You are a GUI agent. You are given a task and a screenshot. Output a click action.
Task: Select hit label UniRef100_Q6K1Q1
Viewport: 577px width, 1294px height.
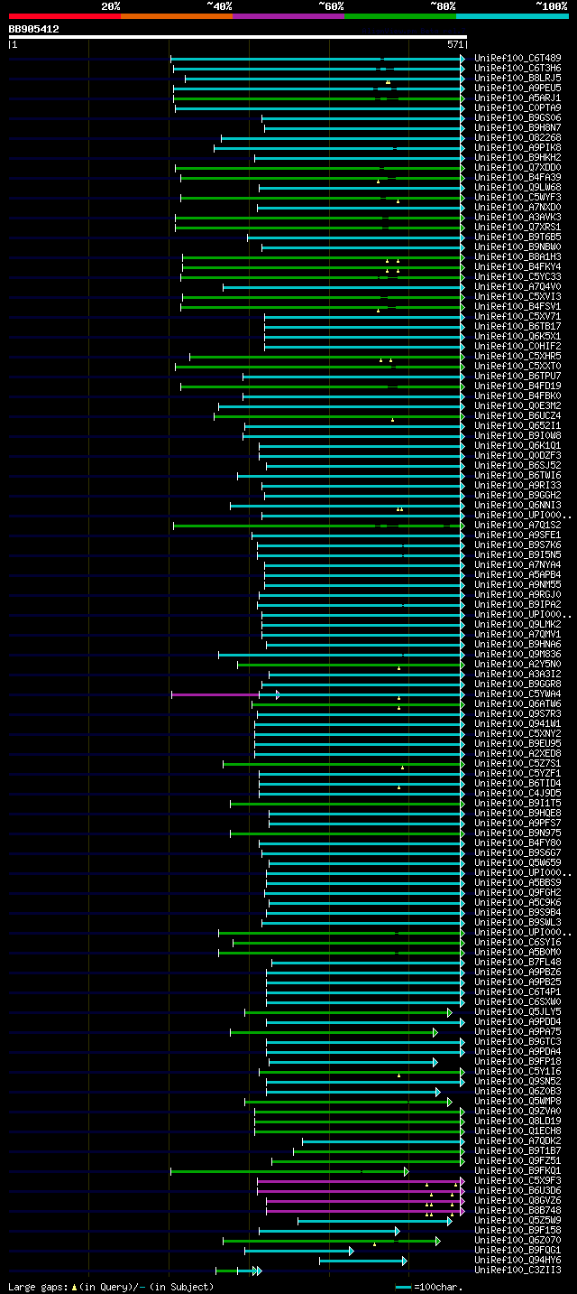pos(517,446)
